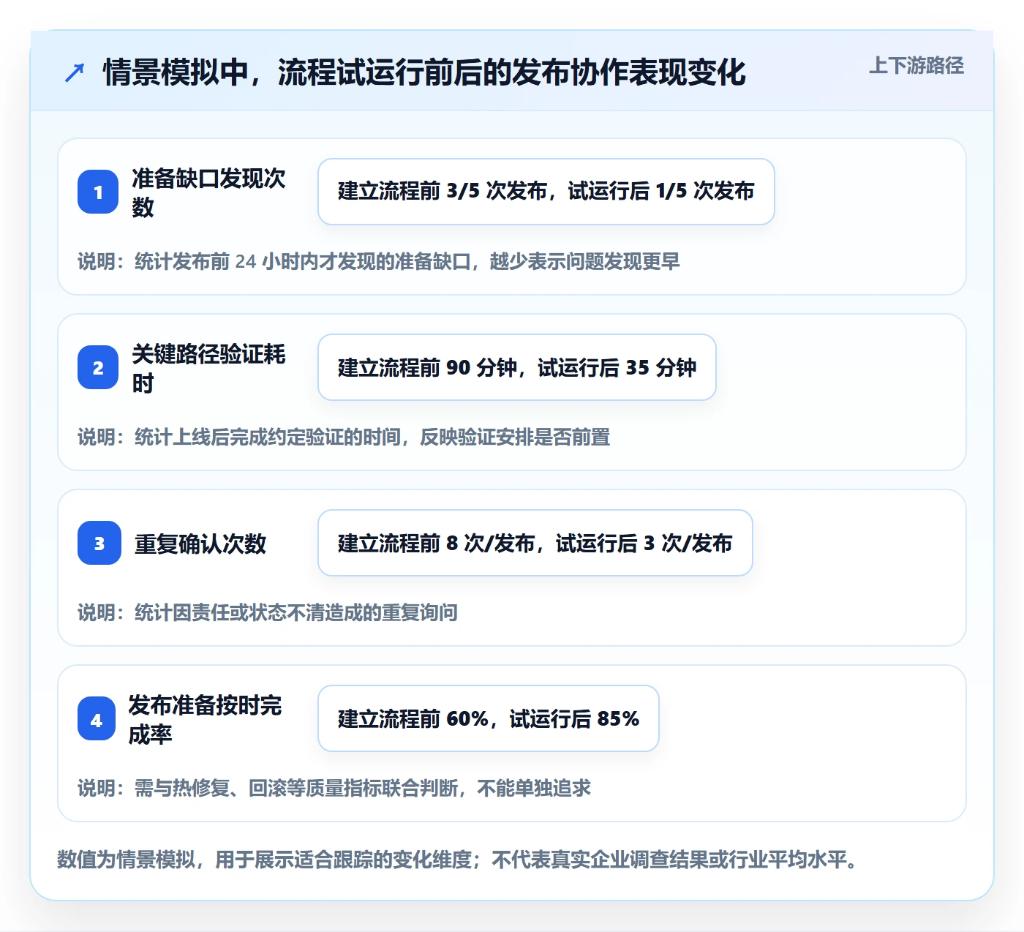Screen dimensions: 1024x932
Task: Click the note about 上线后完成约定验证的时间
Action: tap(344, 437)
